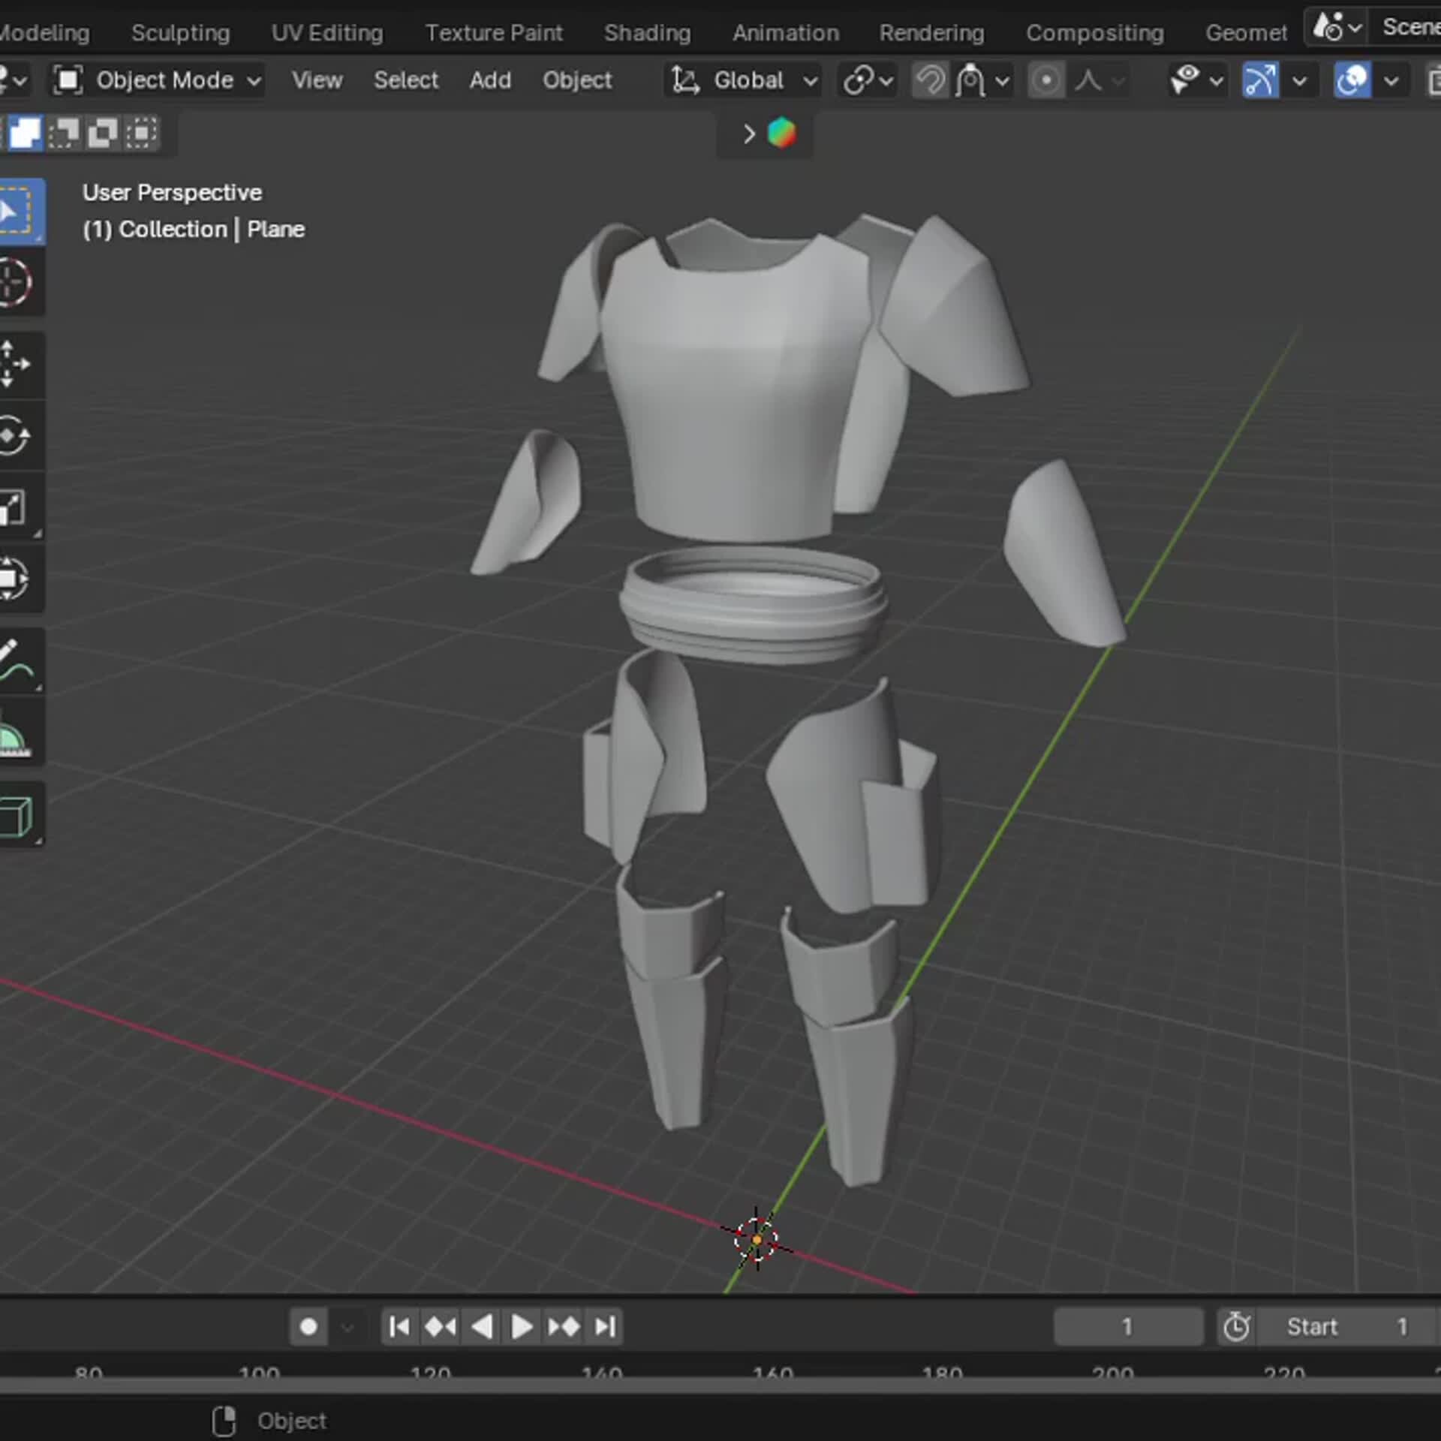
Task: Select the Move tool
Action: [19, 366]
